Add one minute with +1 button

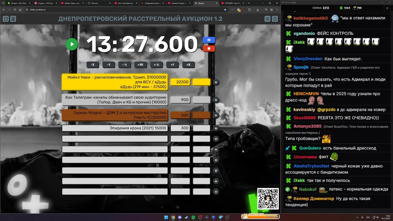(x=172, y=65)
